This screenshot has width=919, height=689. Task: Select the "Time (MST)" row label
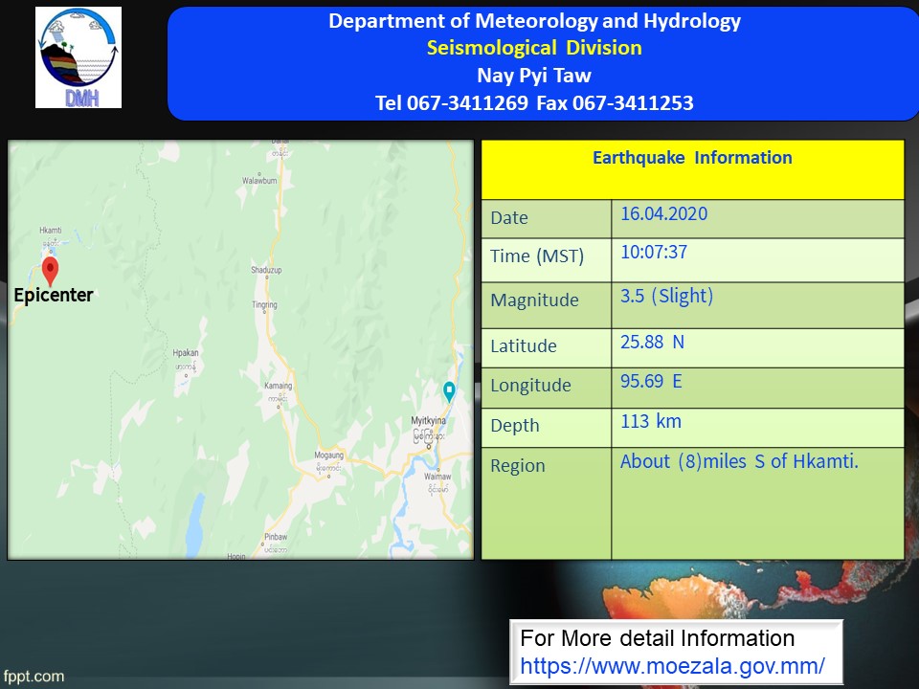pyautogui.click(x=537, y=256)
